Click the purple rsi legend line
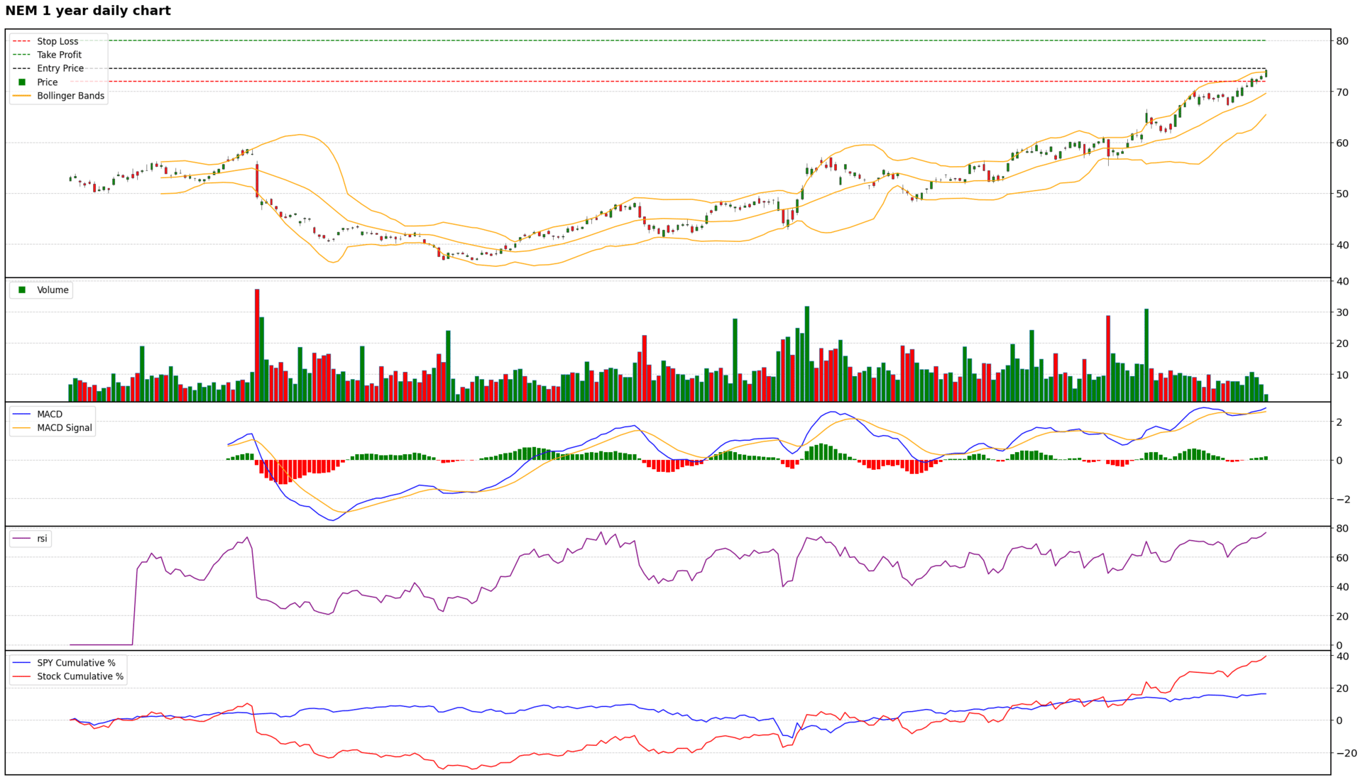The width and height of the screenshot is (1363, 780). (22, 539)
